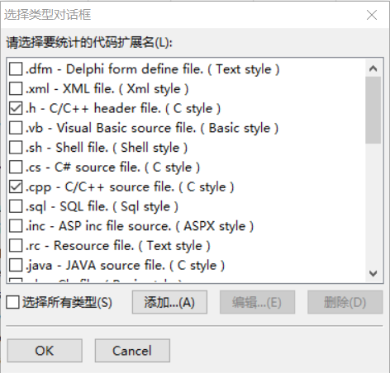Enable the .cs C# source file type
Screen dimensions: 390x373
point(16,167)
